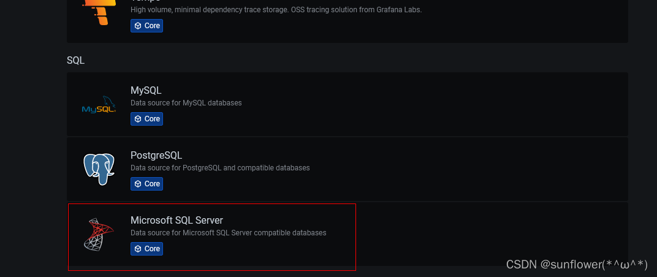Select the Microsoft SQL Server title

177,220
